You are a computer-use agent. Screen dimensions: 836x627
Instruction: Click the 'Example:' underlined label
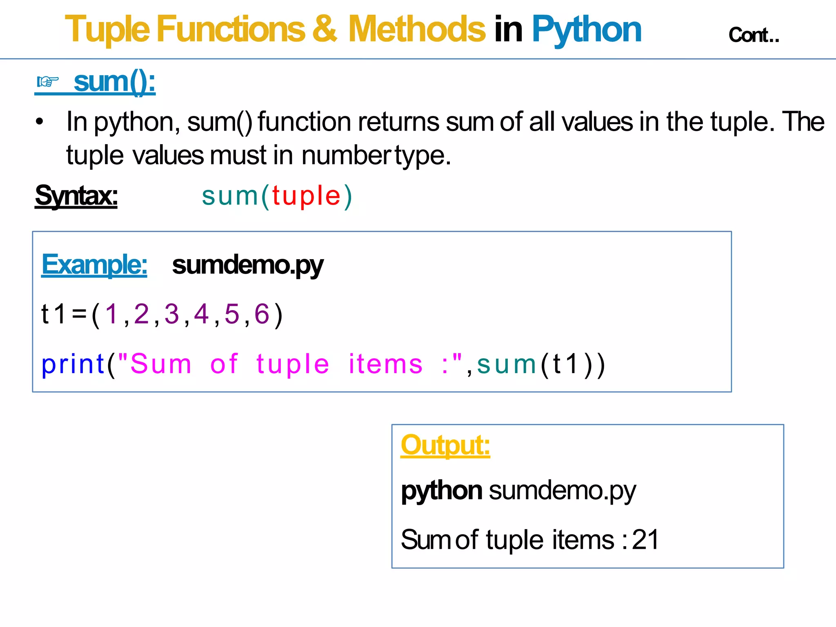tap(94, 265)
